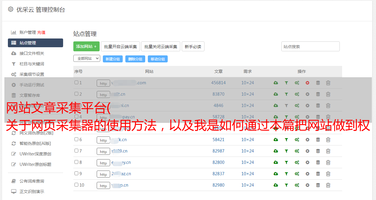The width and height of the screenshot is (376, 200).
Task: Open the article count 58421
Action: pos(219,140)
